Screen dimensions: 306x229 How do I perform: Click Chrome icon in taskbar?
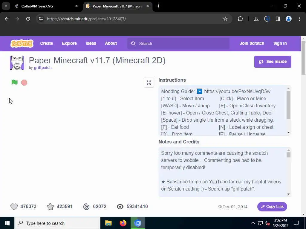[x=138, y=223]
